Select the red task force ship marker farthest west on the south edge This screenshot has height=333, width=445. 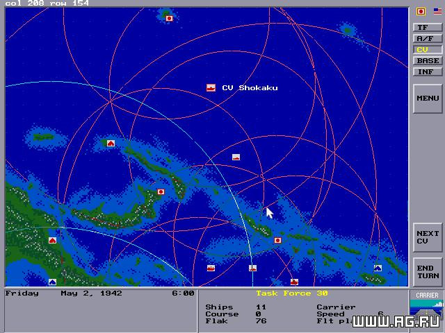click(211, 268)
